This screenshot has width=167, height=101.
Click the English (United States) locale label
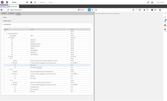(16, 10)
